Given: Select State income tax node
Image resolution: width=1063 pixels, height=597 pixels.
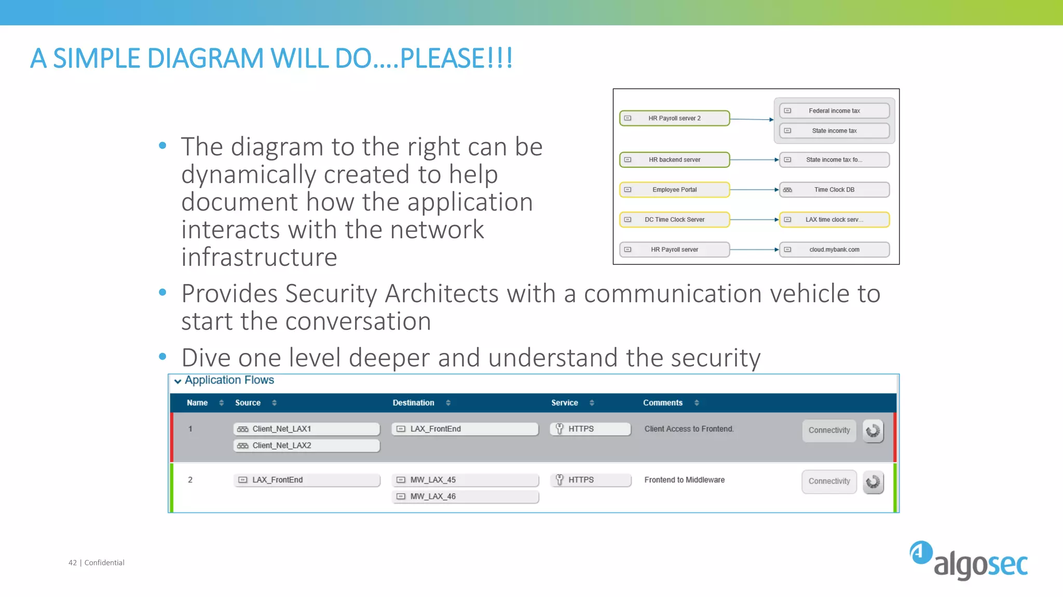Looking at the screenshot, I should (835, 131).
